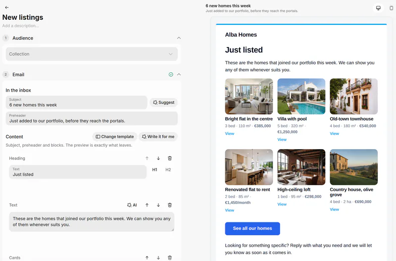The height and width of the screenshot is (261, 396).
Task: Click See all our homes button
Action: pos(252,228)
